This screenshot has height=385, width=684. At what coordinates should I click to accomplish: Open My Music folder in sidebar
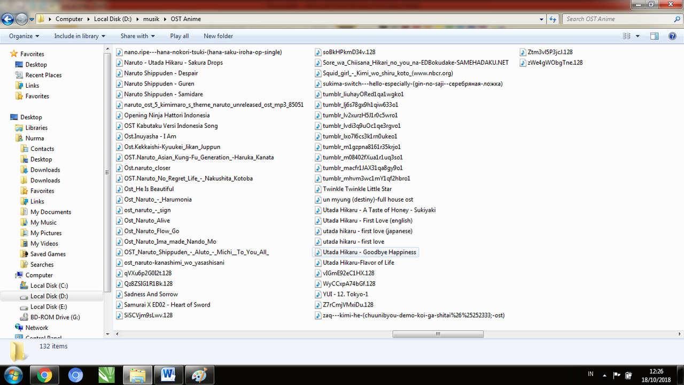[x=43, y=222]
